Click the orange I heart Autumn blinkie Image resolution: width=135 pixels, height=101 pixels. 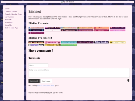click(101, 28)
